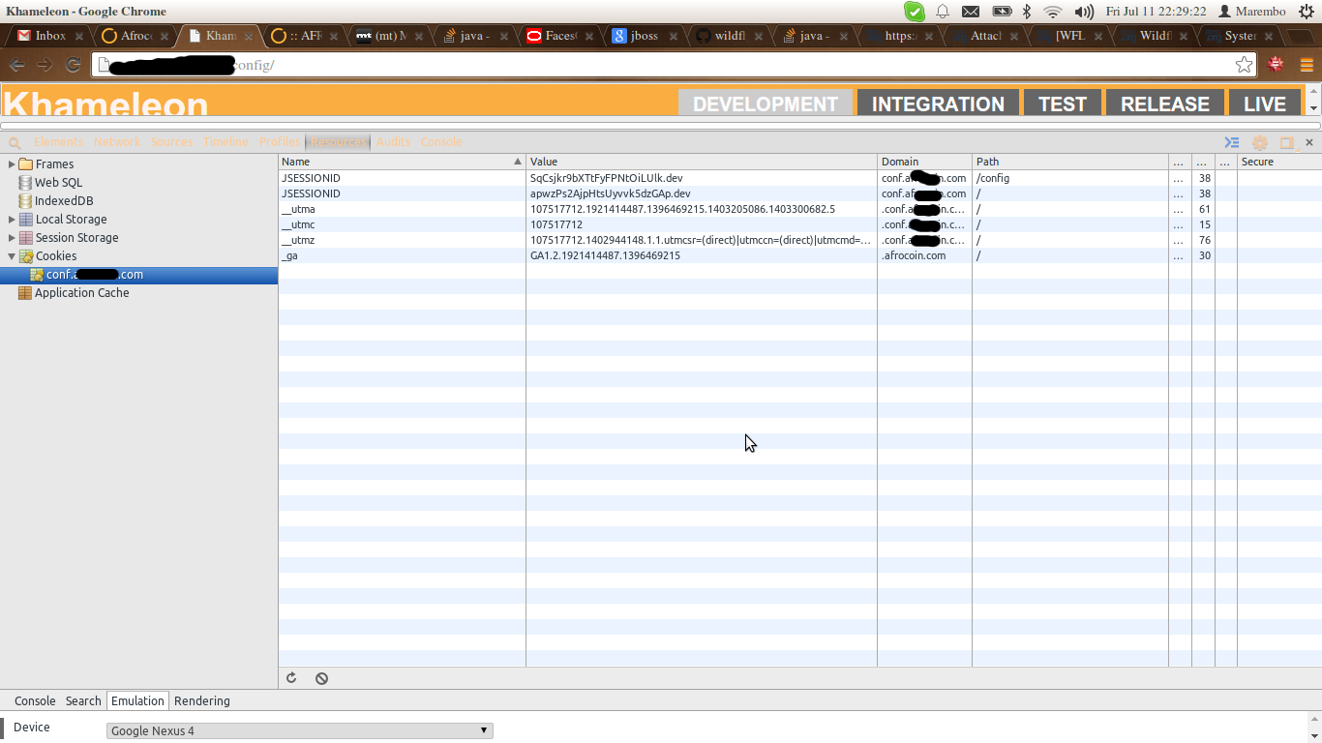1322x743 pixels.
Task: Switch to drawer Console tab
Action: click(x=35, y=701)
